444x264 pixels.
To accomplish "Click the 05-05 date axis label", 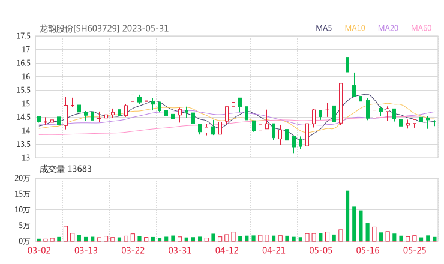I will (320, 250).
